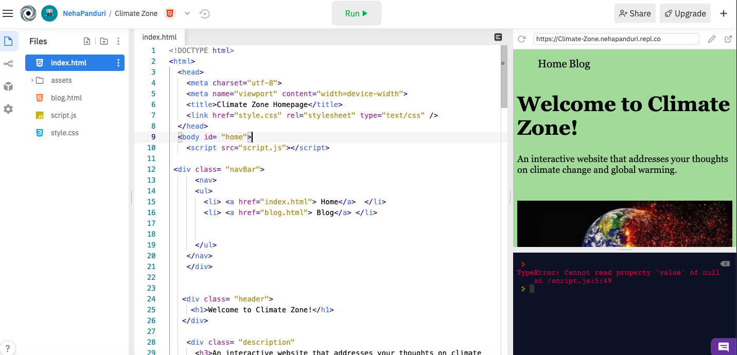Create a new folder in Files panel

click(104, 41)
